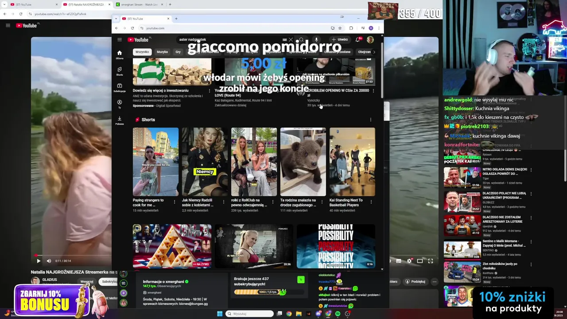The image size is (567, 319).
Task: Open options menu for Shorts section
Action: (371, 120)
